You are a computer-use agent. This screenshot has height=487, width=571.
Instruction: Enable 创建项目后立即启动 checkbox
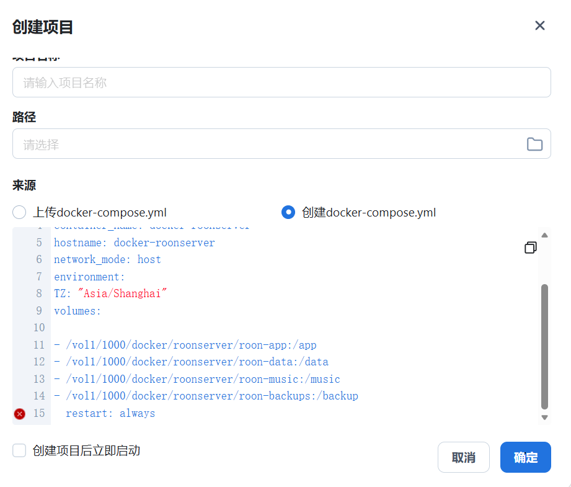(19, 450)
